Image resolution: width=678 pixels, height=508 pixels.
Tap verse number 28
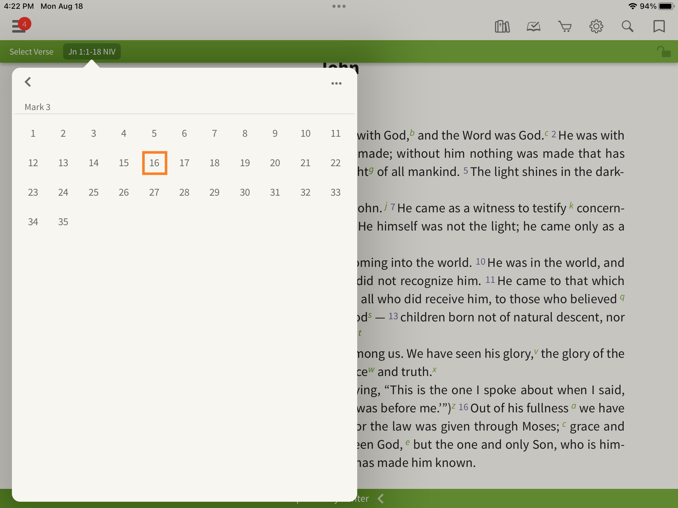pyautogui.click(x=184, y=193)
